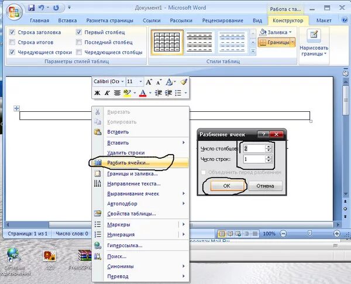Open Границы dropdown arrow
The image size is (351, 284).
(x=292, y=42)
